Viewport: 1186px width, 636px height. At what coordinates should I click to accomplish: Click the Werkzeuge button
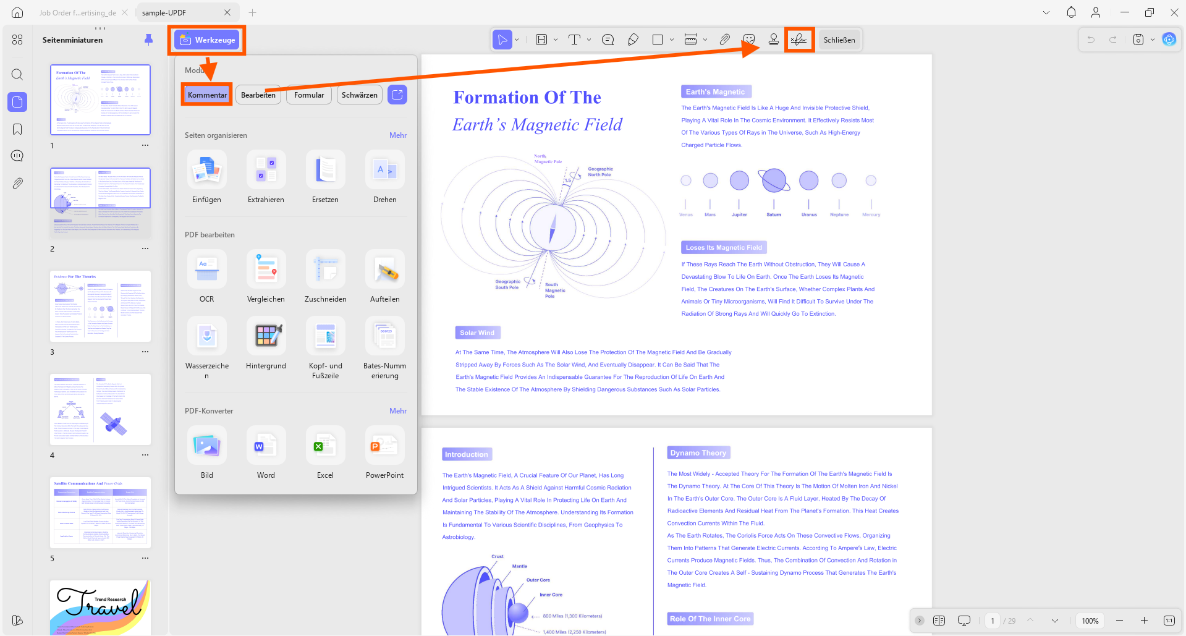[x=207, y=40]
